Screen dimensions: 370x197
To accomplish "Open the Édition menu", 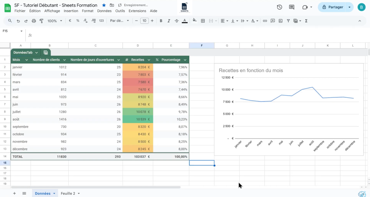I will (35, 11).
